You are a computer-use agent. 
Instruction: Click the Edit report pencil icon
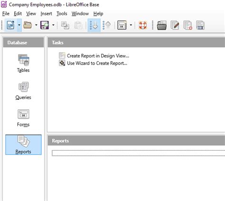click(x=175, y=25)
